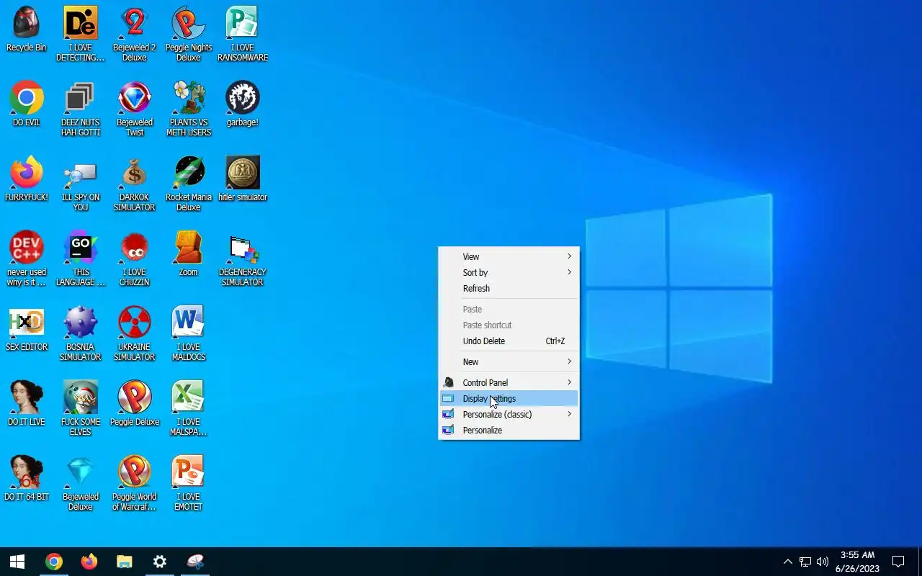This screenshot has height=576, width=922.
Task: Choose Refresh in the context menu
Action: 509,288
